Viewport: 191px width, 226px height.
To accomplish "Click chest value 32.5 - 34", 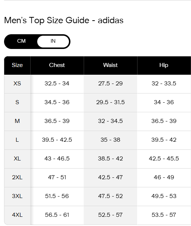I will [57, 84].
